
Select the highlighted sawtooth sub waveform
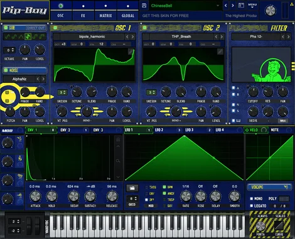tap(28, 36)
